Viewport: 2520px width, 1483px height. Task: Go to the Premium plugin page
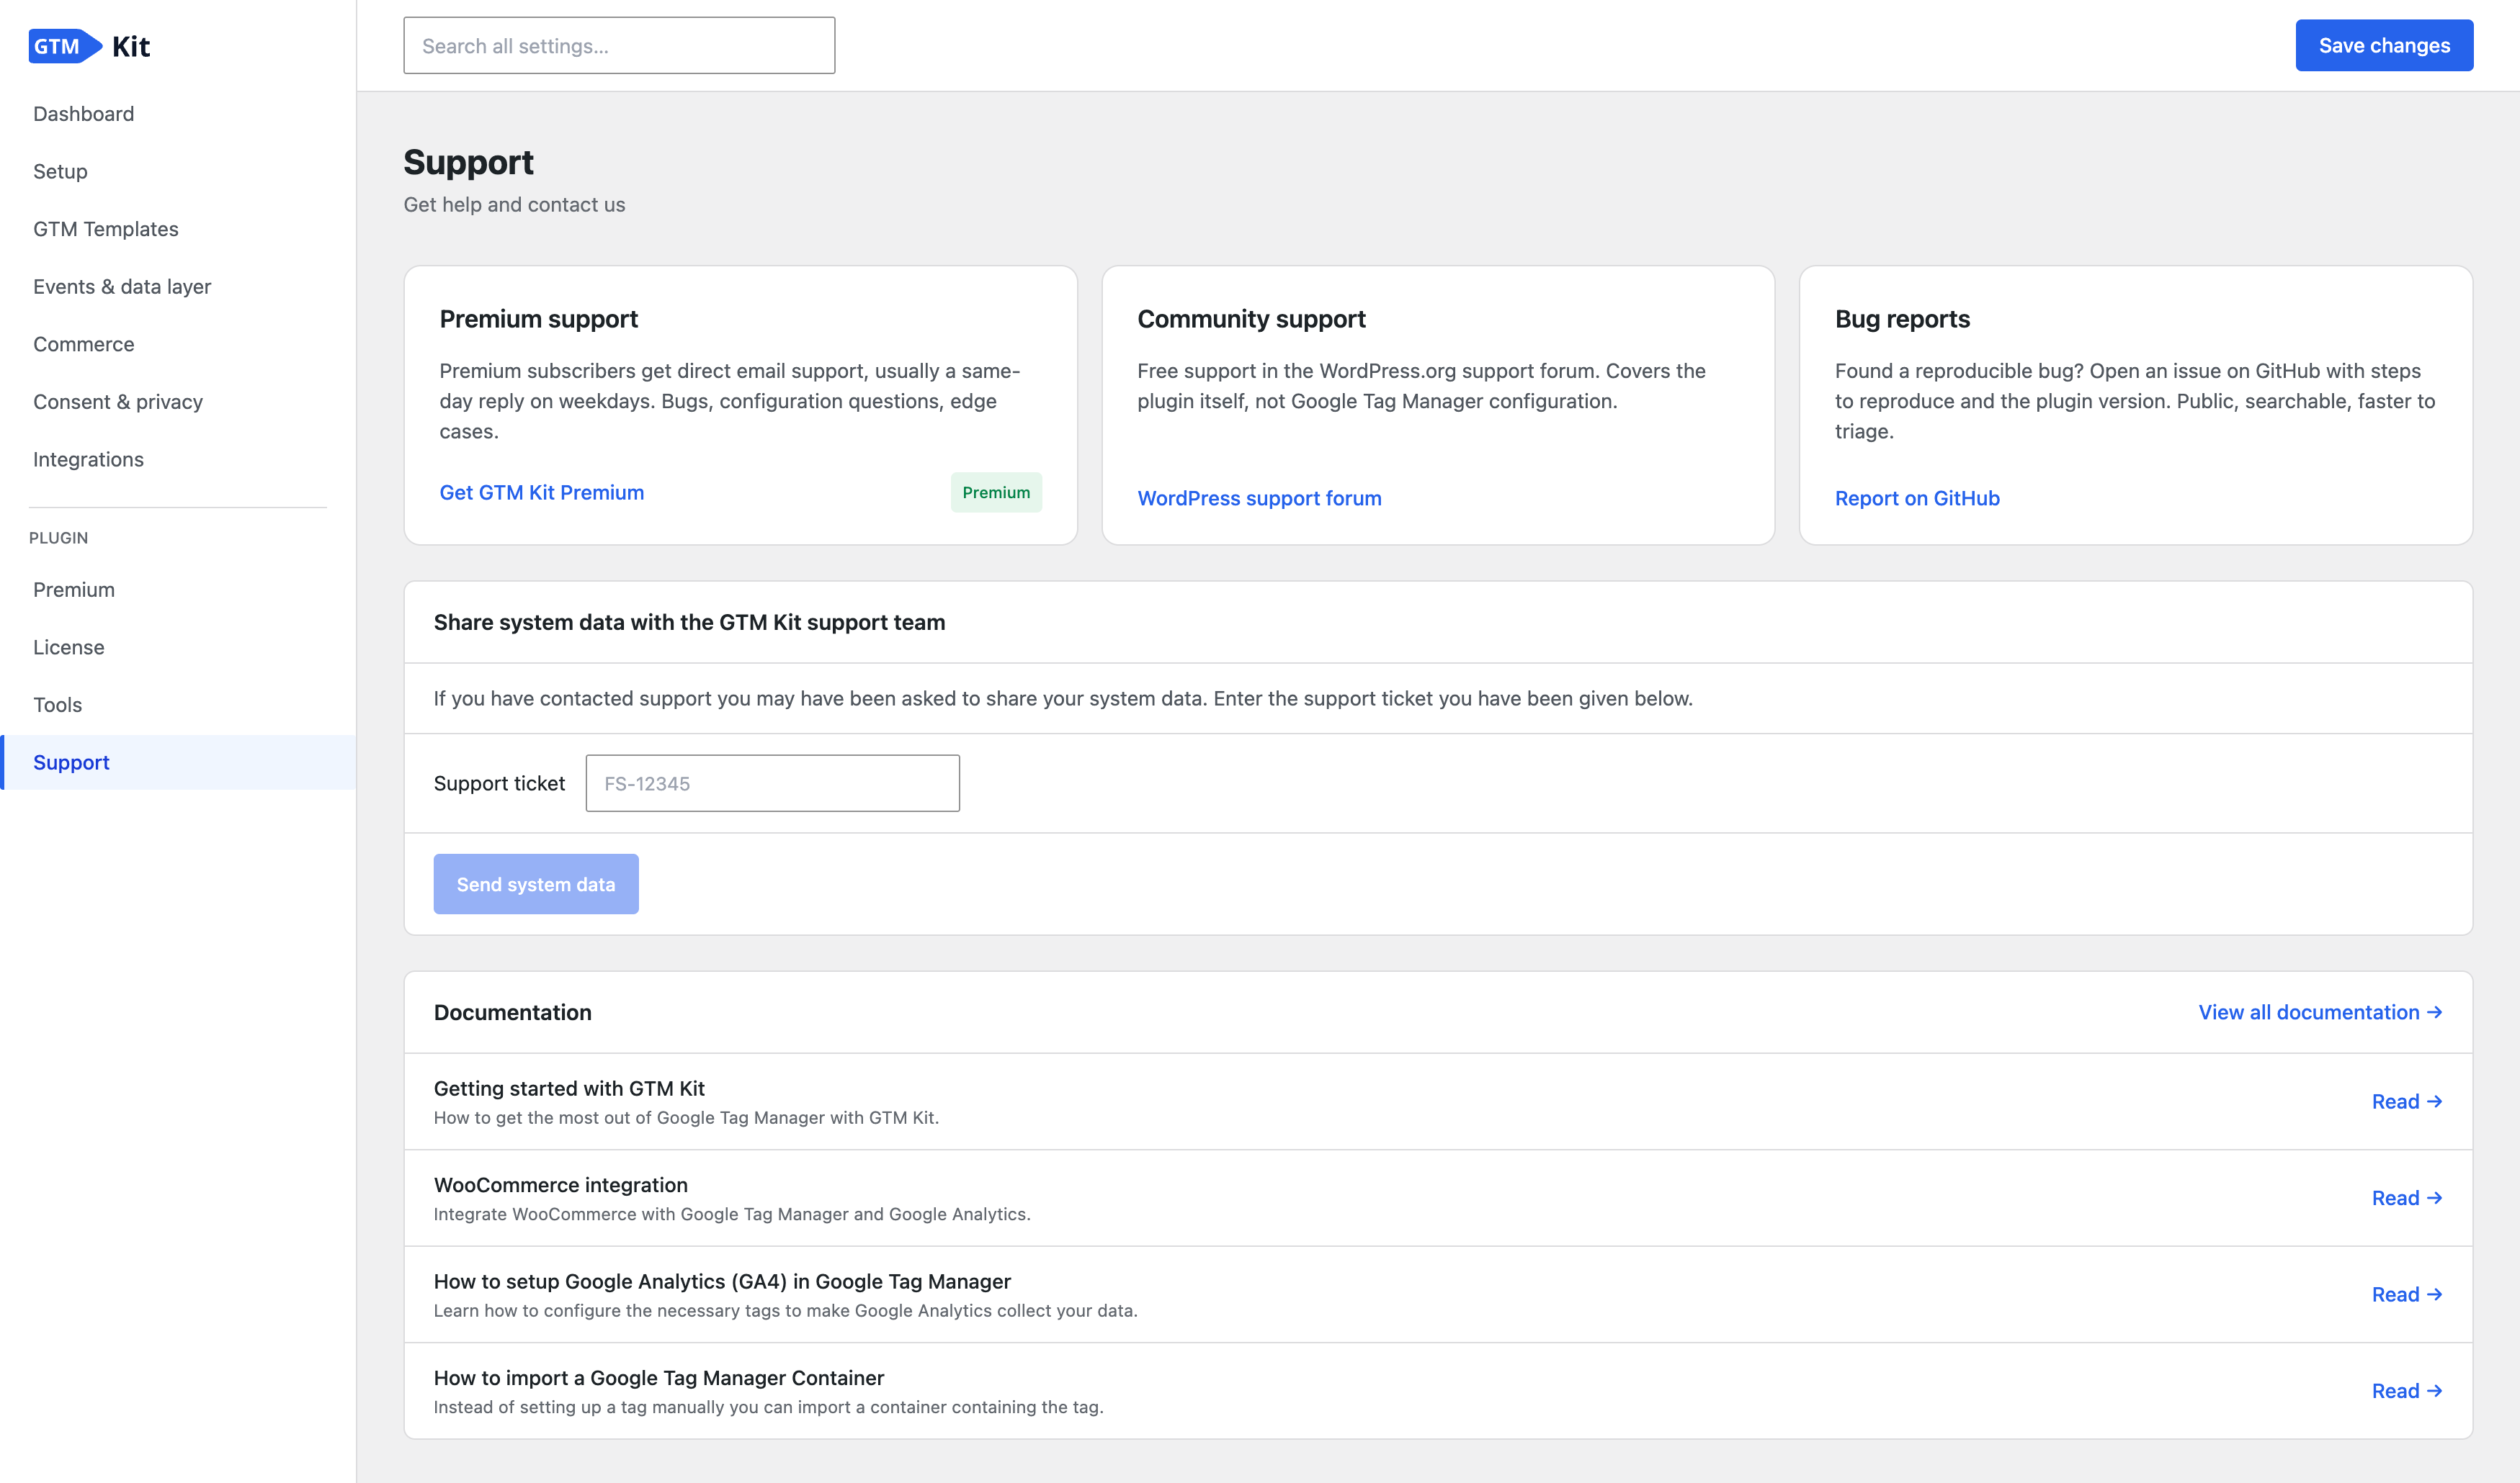74,590
